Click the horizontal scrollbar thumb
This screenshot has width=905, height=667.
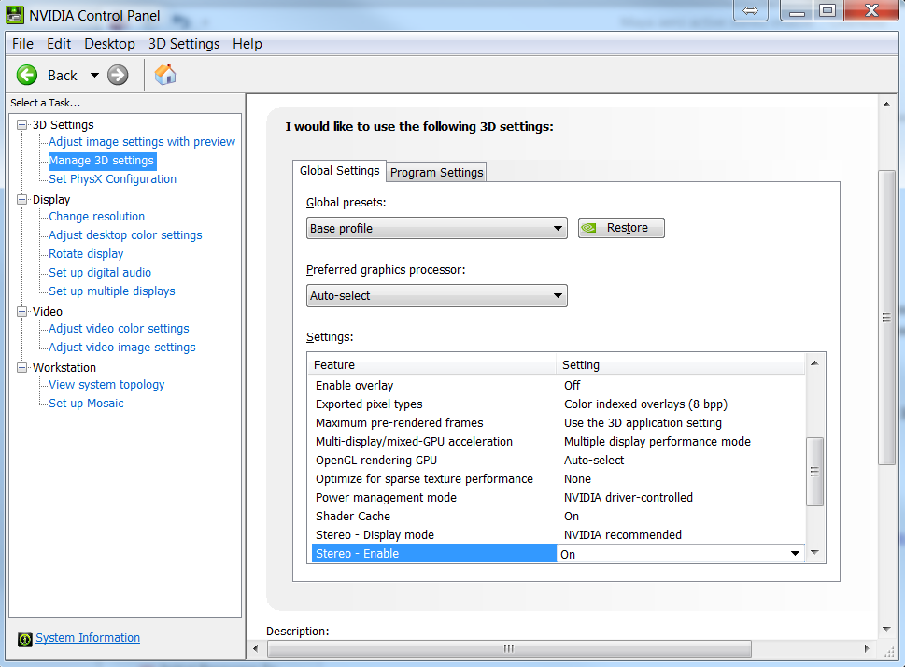(x=509, y=648)
